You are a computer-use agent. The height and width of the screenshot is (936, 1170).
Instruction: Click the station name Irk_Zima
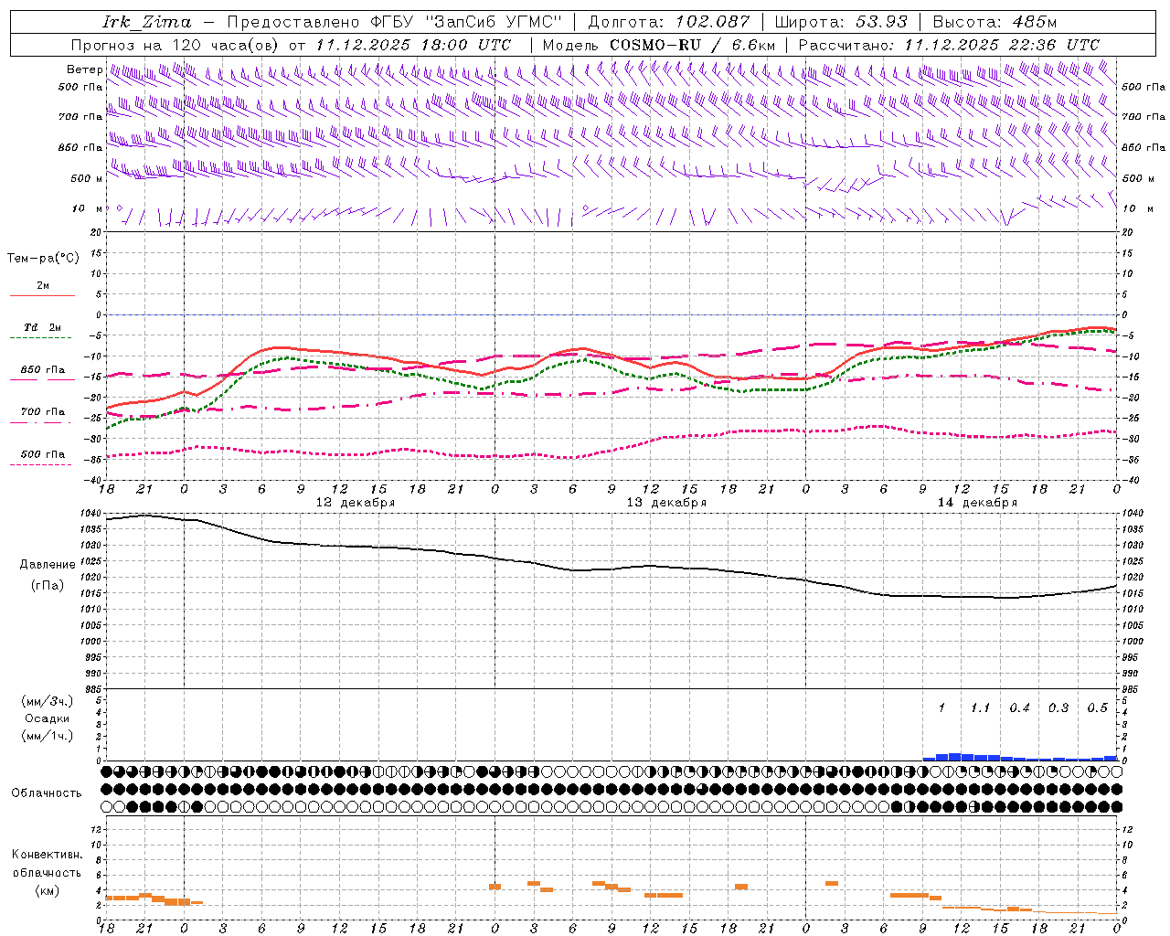[x=146, y=22]
